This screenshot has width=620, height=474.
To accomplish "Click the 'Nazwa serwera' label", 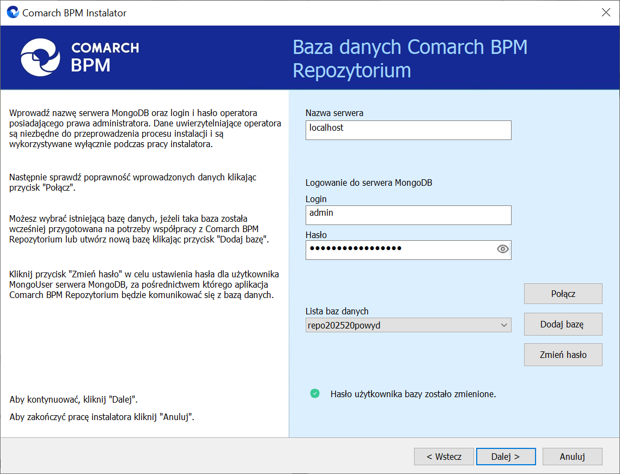I will (x=335, y=113).
